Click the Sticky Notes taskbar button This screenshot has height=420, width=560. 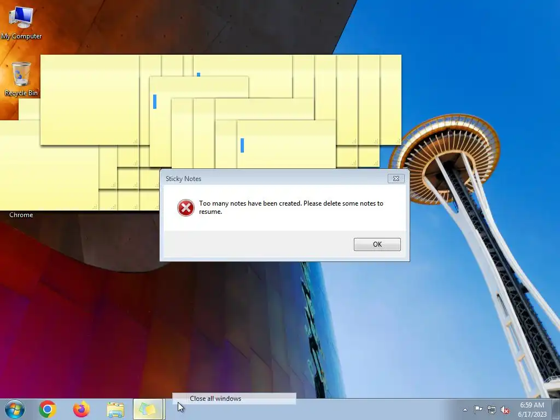[149, 409]
